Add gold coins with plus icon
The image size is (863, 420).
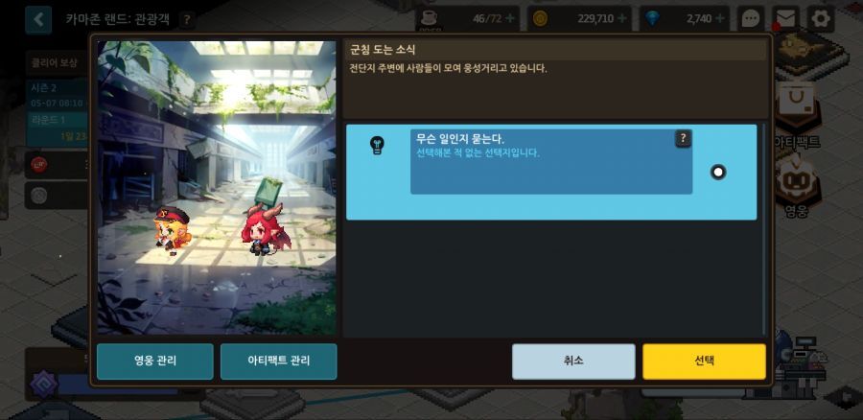(622, 19)
